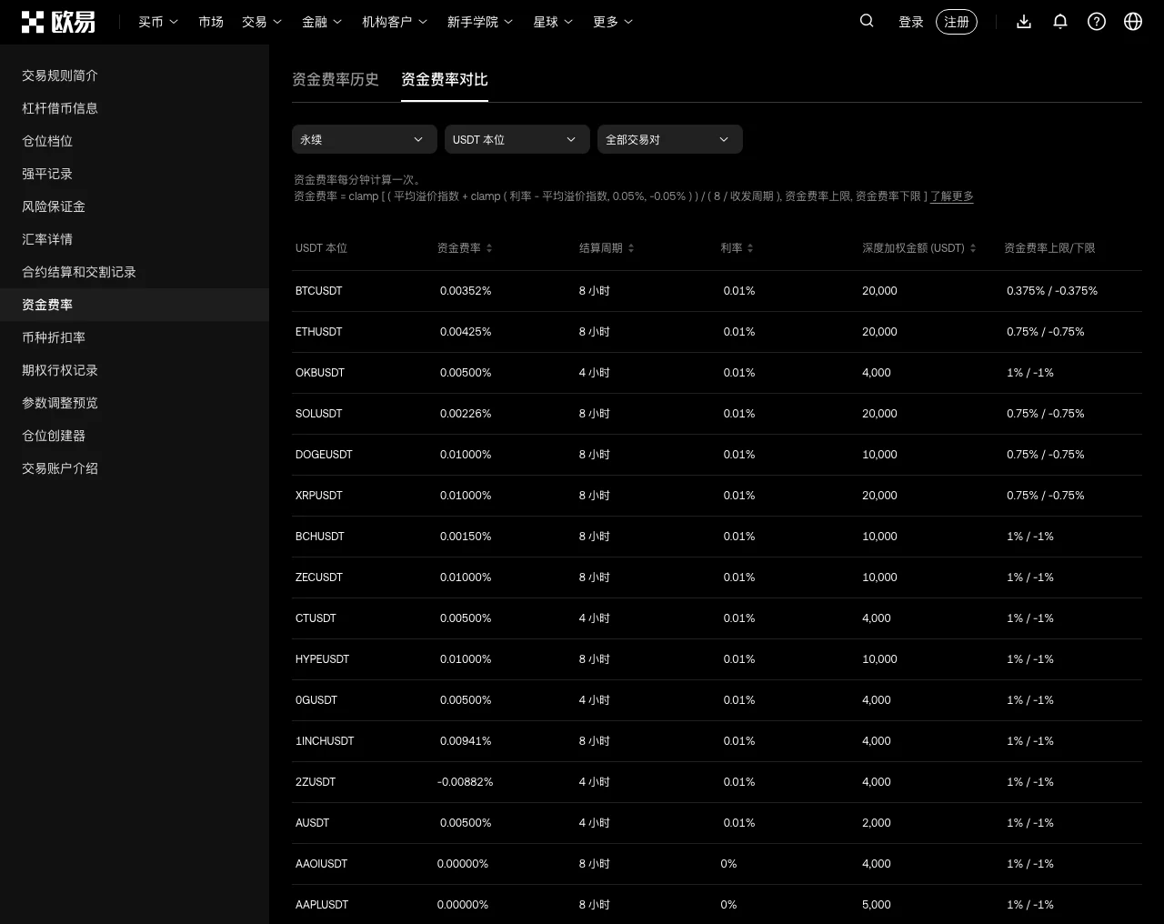The height and width of the screenshot is (924, 1164).
Task: Open the search magnifier icon
Action: [867, 21]
